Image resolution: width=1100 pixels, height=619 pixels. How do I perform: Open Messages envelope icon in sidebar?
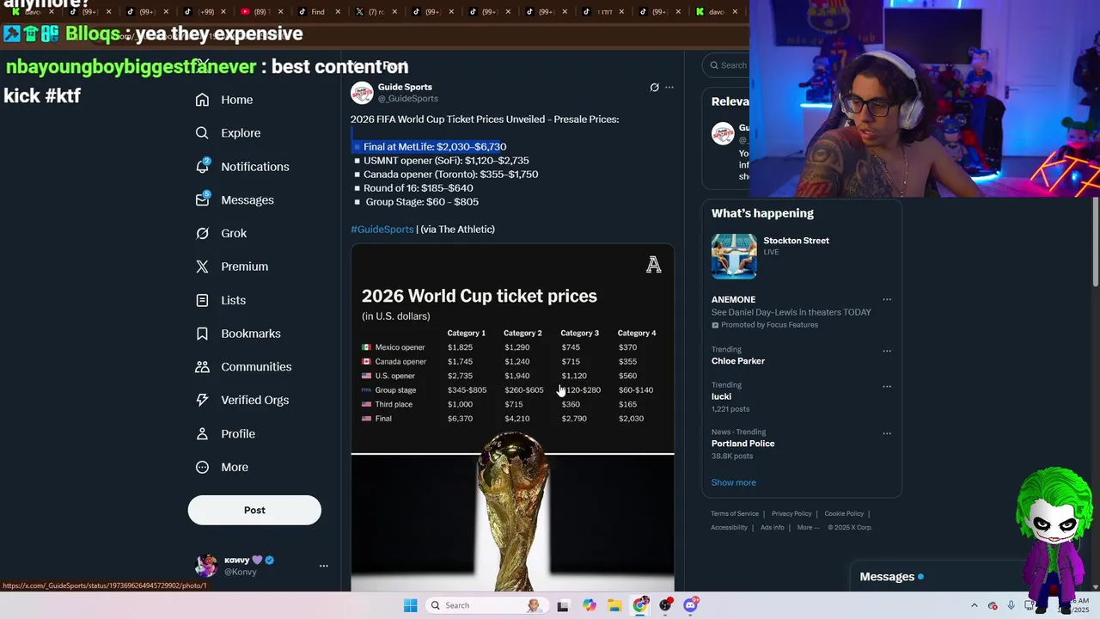pyautogui.click(x=202, y=199)
